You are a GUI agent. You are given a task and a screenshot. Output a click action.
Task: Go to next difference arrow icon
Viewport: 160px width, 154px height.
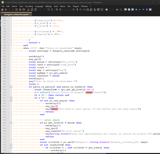pyautogui.click(x=143, y=9)
